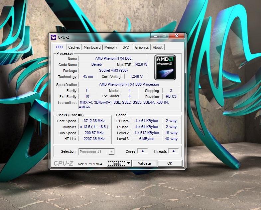
Task: Click the Bus Speed value '200.67 MHz'
Action: click(x=94, y=133)
